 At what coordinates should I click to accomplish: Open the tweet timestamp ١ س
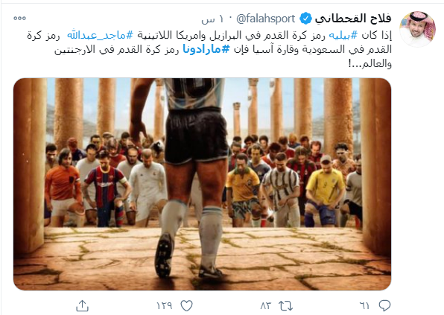tap(212, 19)
